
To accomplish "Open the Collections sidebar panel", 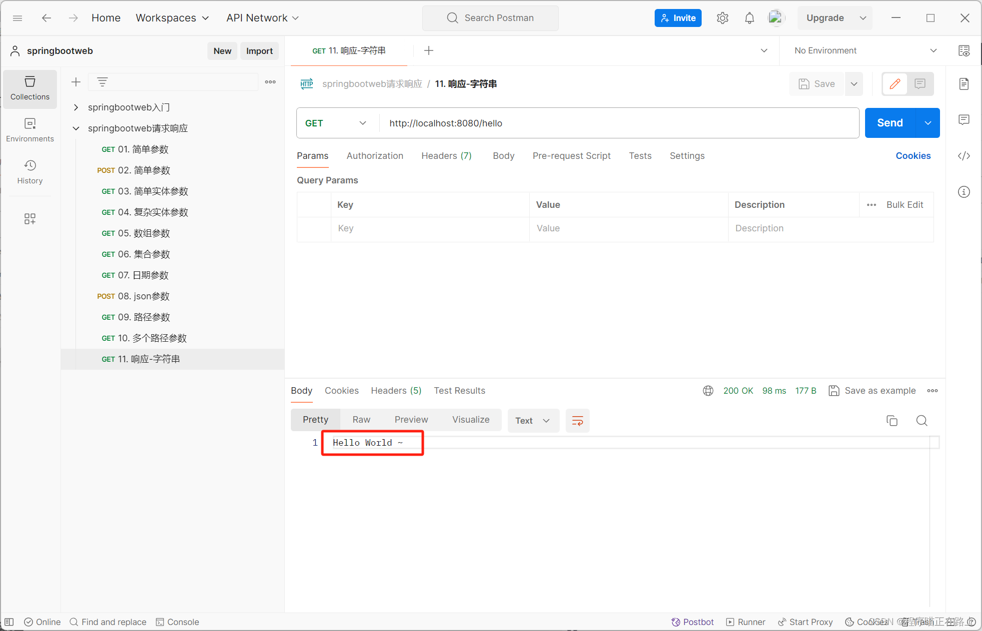I will coord(30,88).
